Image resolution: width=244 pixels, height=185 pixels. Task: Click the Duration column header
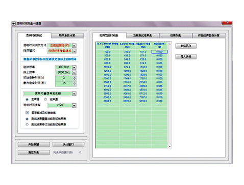[159, 45]
